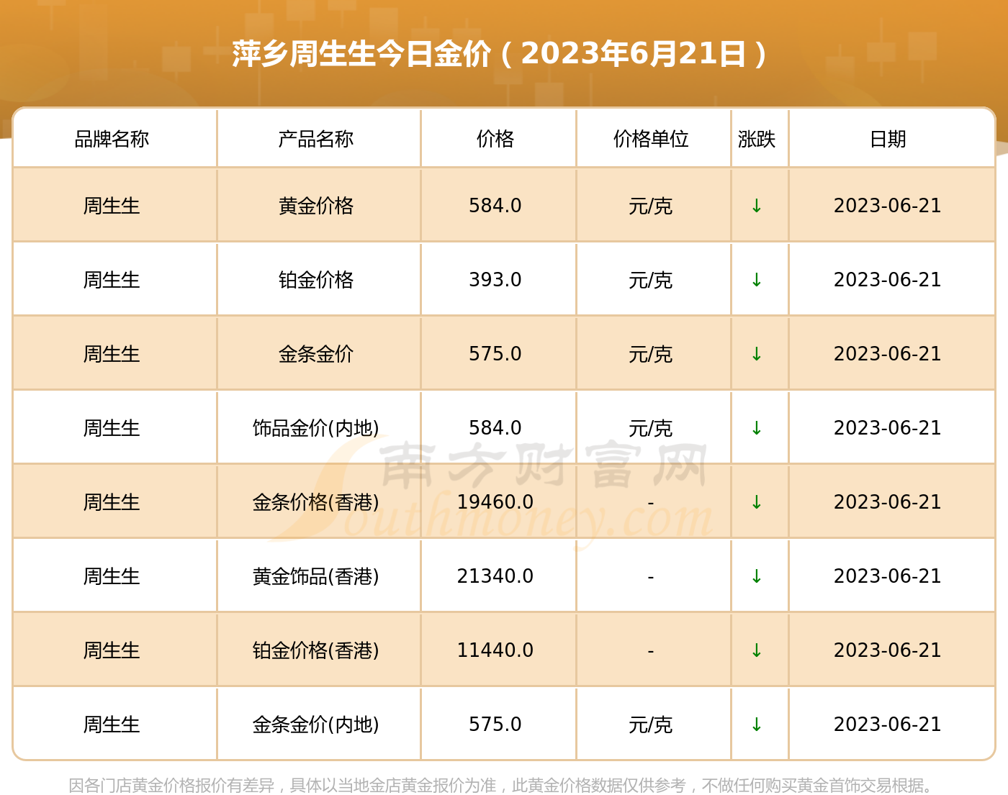Screen dimensions: 1008x795
Task: Click the date 2023-06-21 in 黄金价格 row
Action: coord(888,206)
